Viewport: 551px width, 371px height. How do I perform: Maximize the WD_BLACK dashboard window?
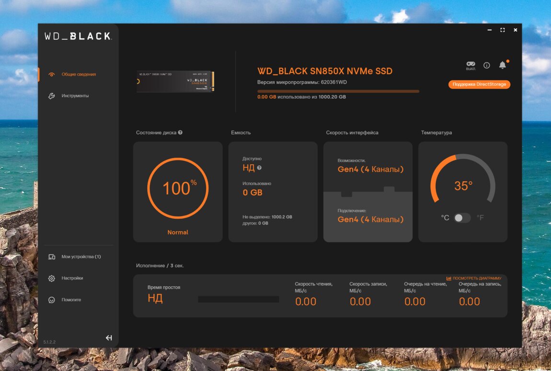tap(502, 30)
